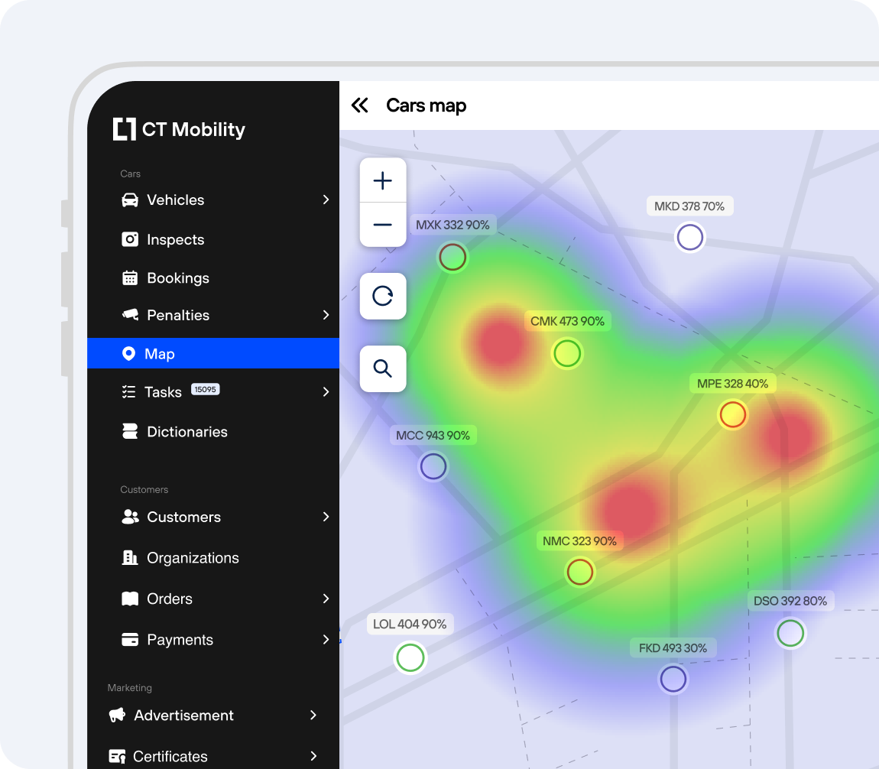Image resolution: width=879 pixels, height=769 pixels.
Task: Click the Bookings calendar icon
Action: coord(130,278)
